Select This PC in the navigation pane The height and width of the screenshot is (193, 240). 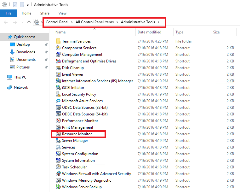(x=20, y=77)
